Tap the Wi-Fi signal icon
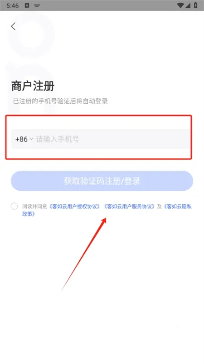Screen dimensions: 204x364 tap(180, 5)
